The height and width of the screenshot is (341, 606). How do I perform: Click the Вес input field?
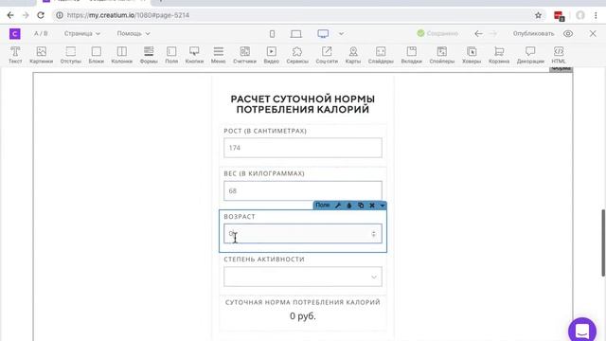coord(303,190)
